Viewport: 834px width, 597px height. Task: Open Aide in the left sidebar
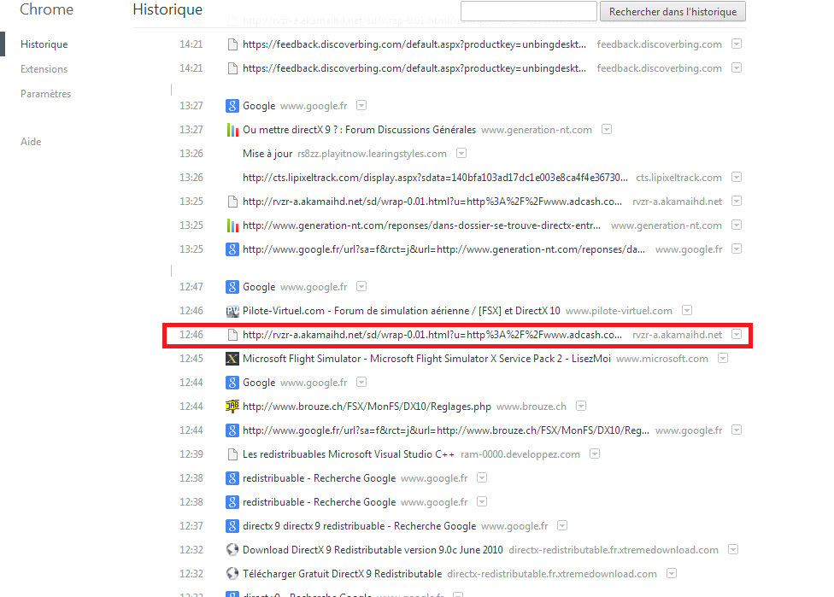(x=31, y=142)
